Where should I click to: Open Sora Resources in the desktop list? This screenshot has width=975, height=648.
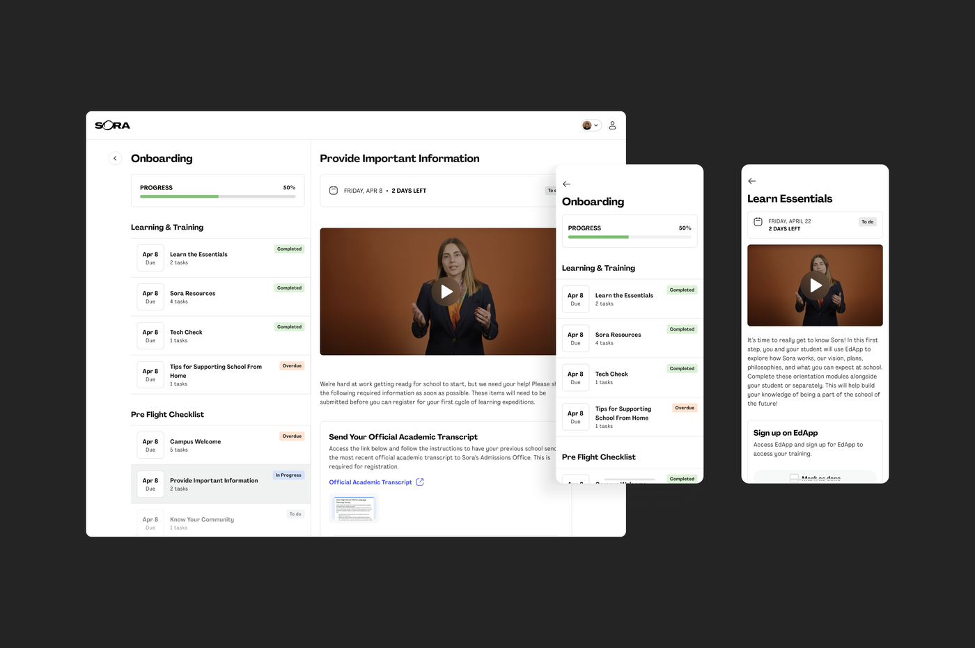220,297
